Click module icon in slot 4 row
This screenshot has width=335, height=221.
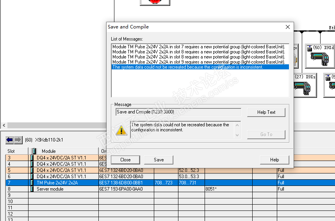tap(32, 164)
